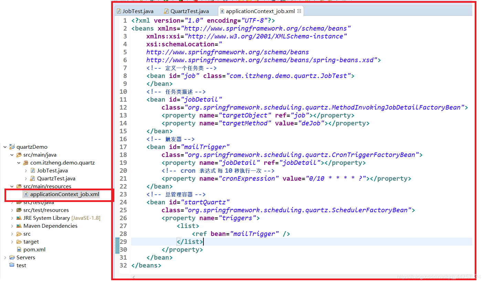The image size is (484, 283).
Task: Click the ref bean "mailTrigger" text on line 28
Action: coord(254,234)
